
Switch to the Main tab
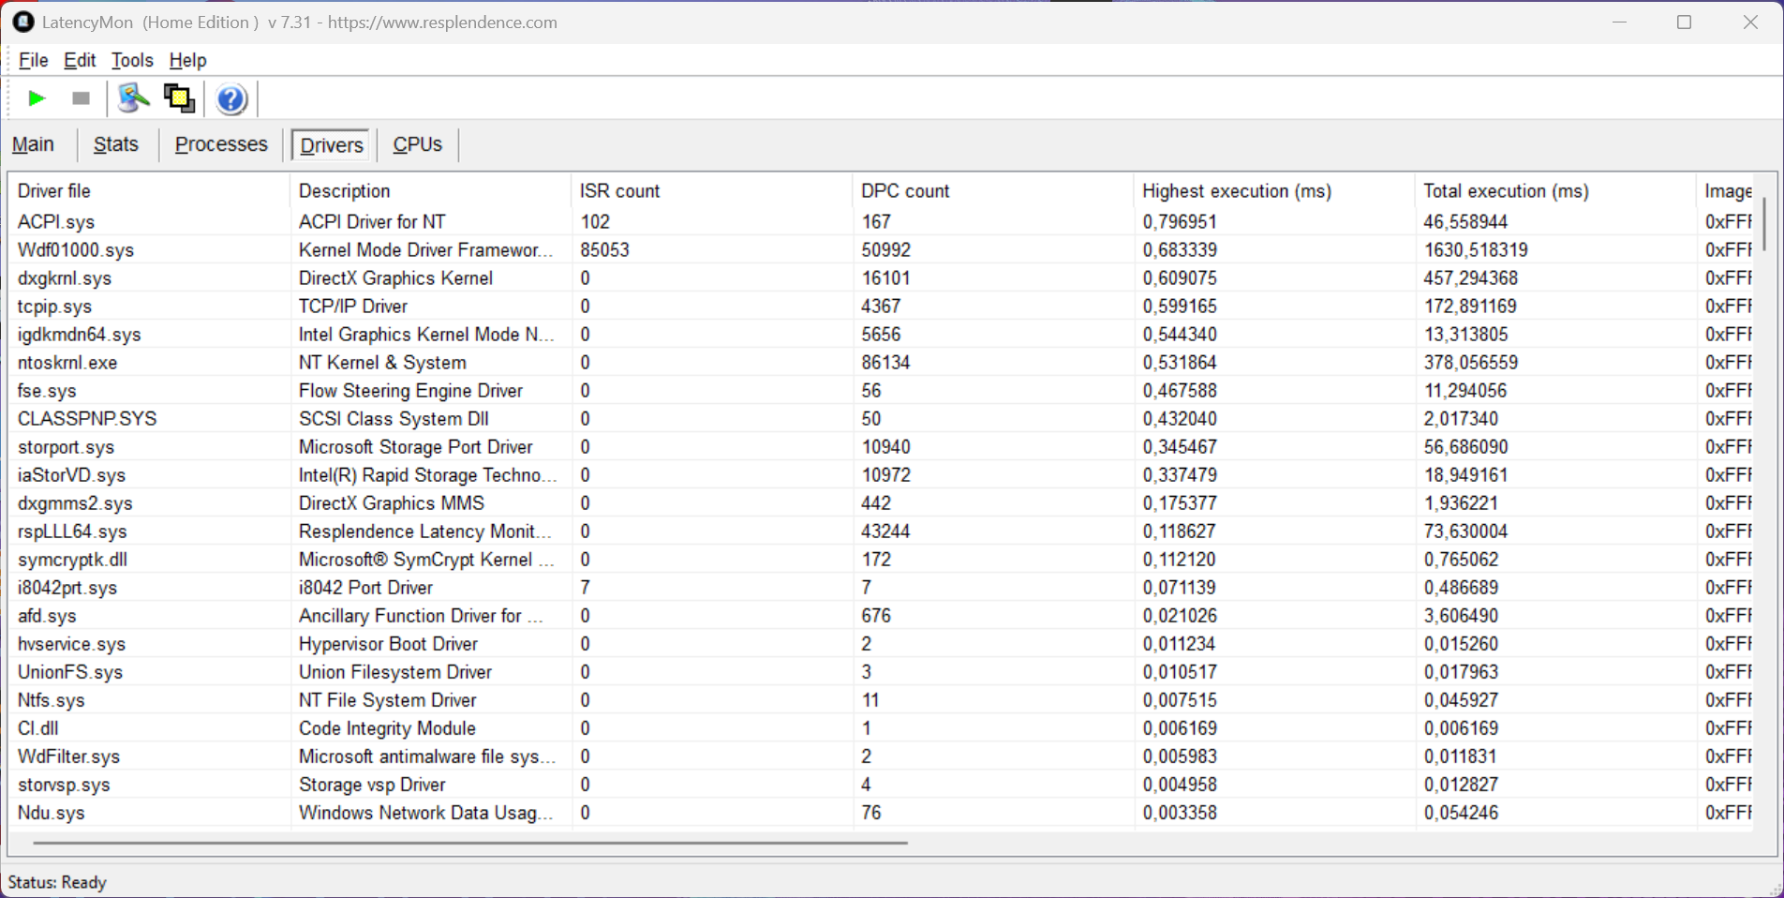(33, 144)
